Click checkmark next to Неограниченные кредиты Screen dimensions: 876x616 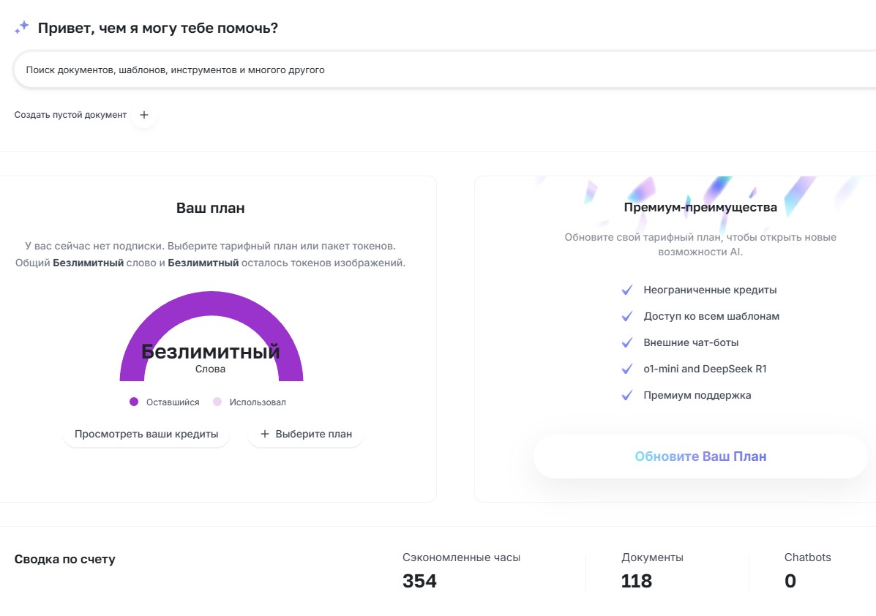[626, 290]
